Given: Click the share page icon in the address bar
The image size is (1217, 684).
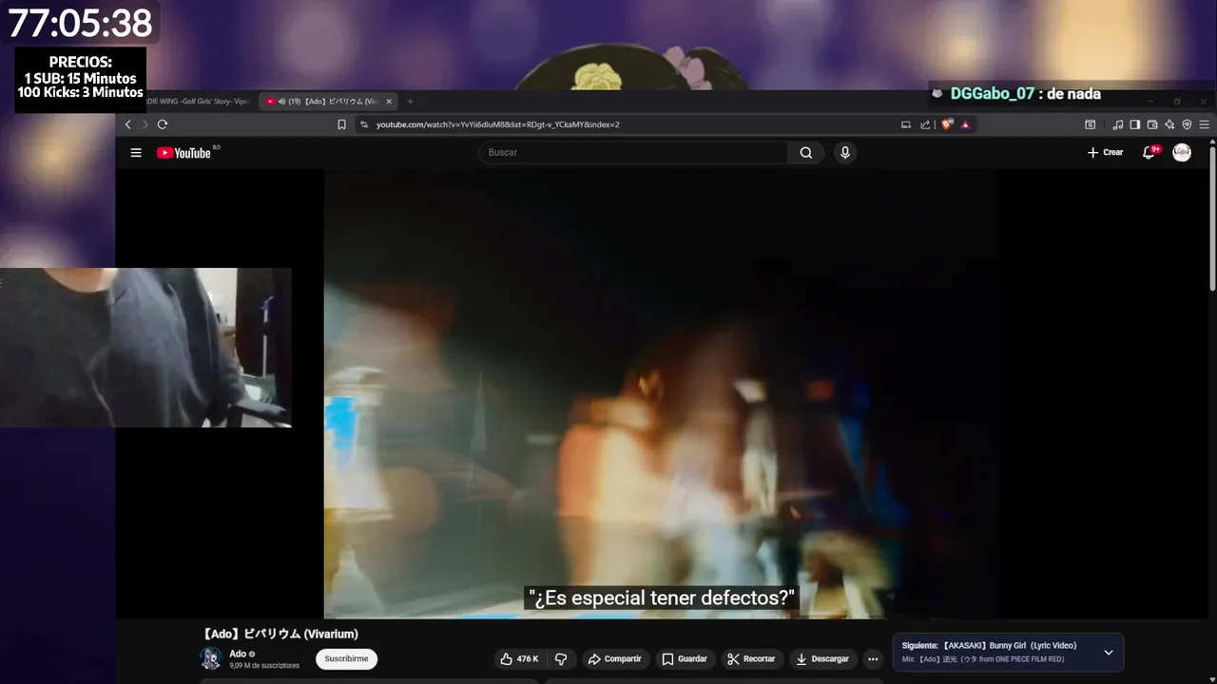Looking at the screenshot, I should coord(925,124).
